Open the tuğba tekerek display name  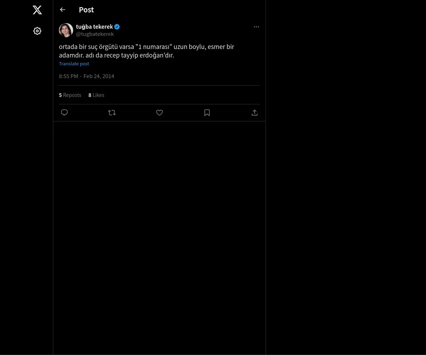click(94, 27)
